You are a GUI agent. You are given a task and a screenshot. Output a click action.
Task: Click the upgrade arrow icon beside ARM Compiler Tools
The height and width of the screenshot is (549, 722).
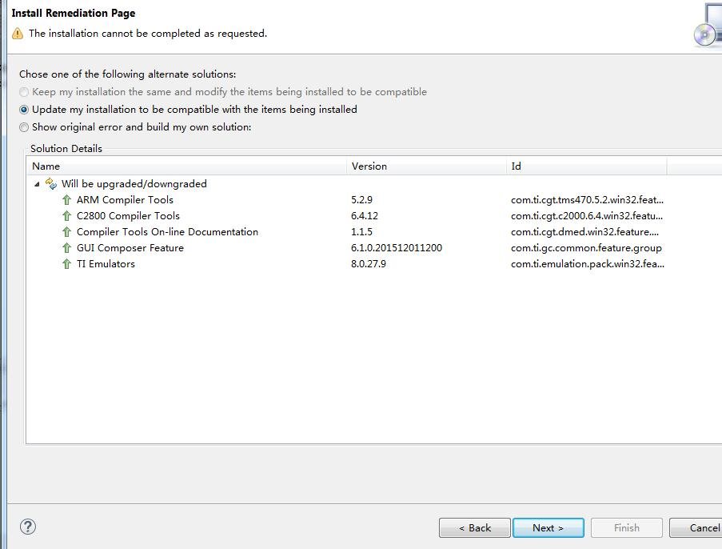pyautogui.click(x=67, y=200)
